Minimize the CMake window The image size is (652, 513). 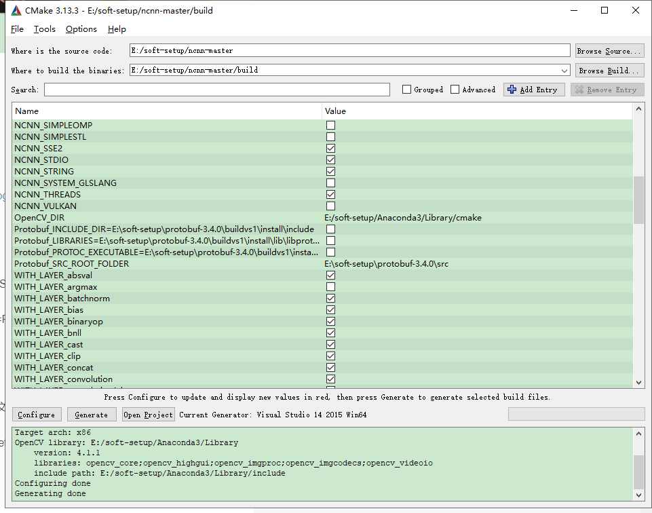(574, 10)
